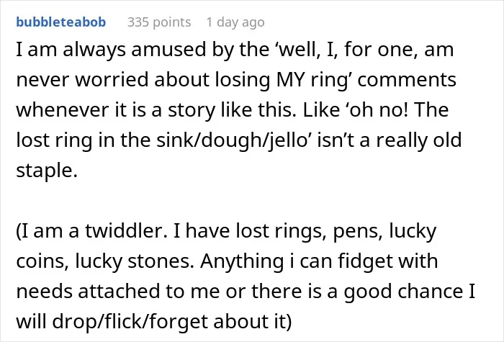Click the word 'comments' ending the second line
This screenshot has width=504, height=342.
[407, 80]
